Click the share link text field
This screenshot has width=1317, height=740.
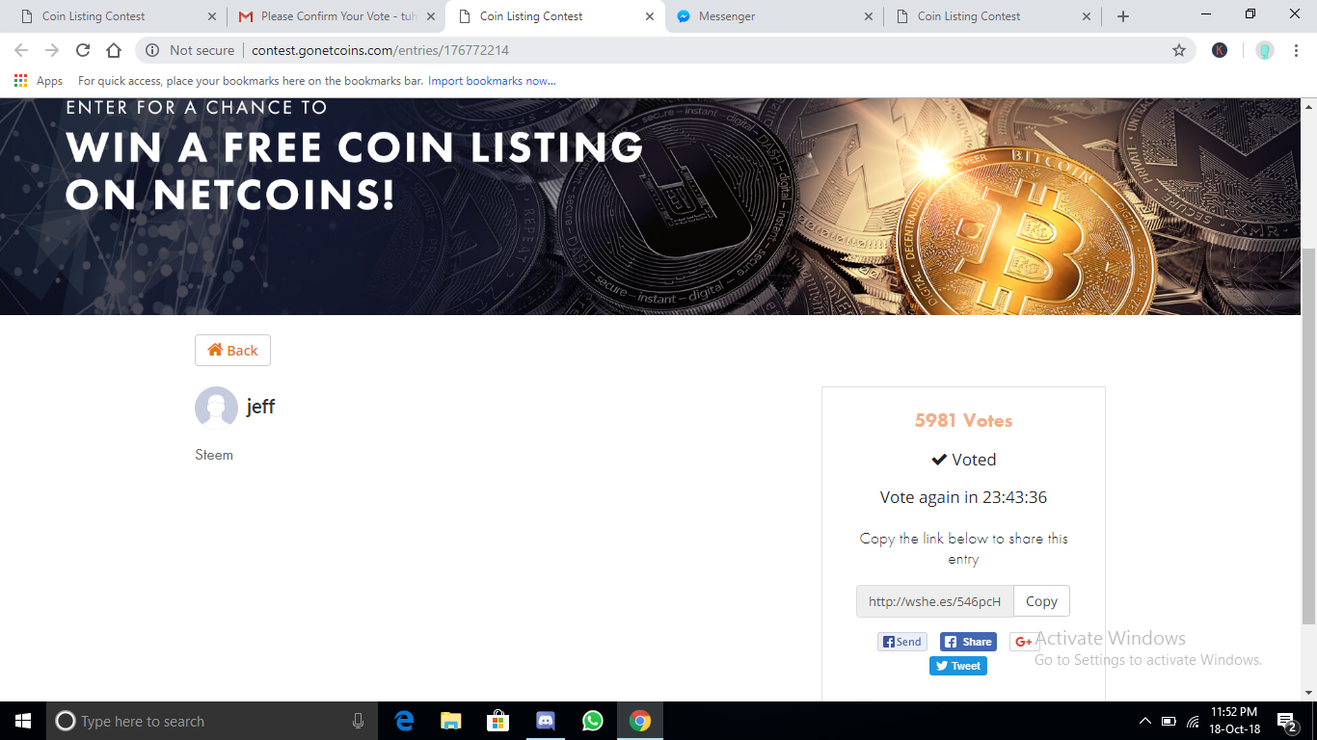[935, 601]
